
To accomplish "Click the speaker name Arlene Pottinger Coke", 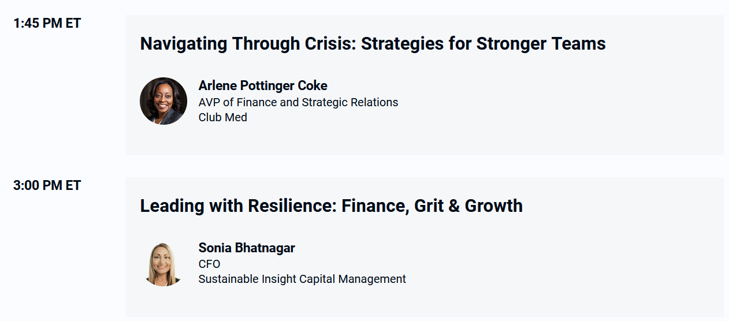I will [x=263, y=86].
